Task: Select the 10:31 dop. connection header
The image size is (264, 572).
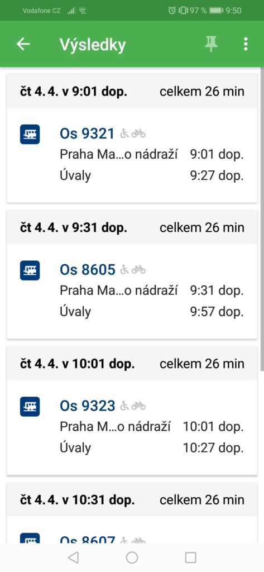Action: click(x=132, y=499)
